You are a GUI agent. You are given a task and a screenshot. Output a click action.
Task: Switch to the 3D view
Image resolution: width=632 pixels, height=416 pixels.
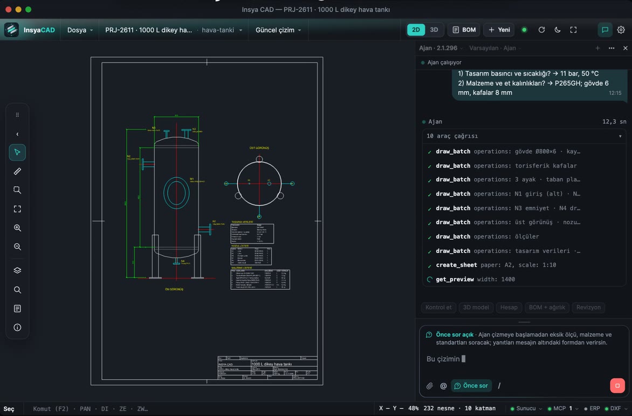tap(434, 30)
